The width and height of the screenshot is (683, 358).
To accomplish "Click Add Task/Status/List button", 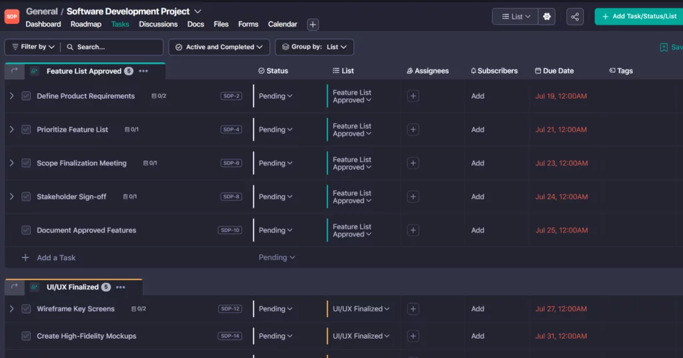I will (639, 17).
